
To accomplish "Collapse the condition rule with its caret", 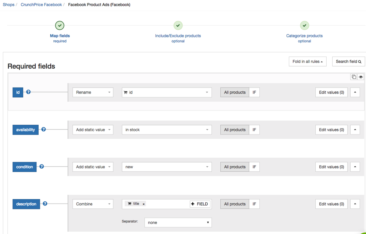I will [355, 166].
